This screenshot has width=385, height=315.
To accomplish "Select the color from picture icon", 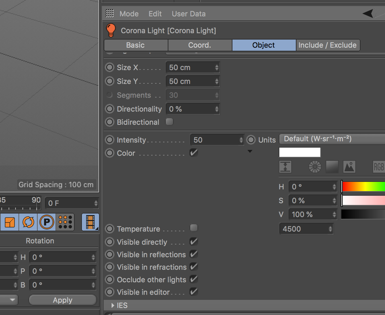I will (x=349, y=167).
